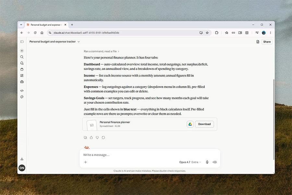Screen dimensions: 292x195
Task: Open the browser home page icon
Action: (x=42, y=32)
